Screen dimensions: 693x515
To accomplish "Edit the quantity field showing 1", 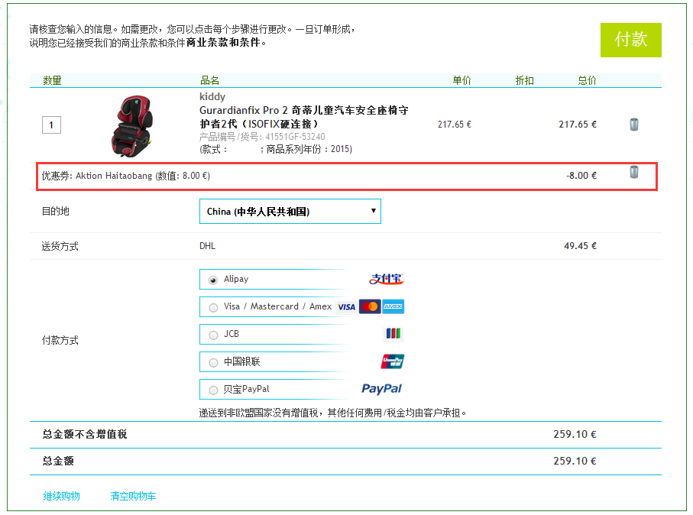I will pyautogui.click(x=51, y=125).
